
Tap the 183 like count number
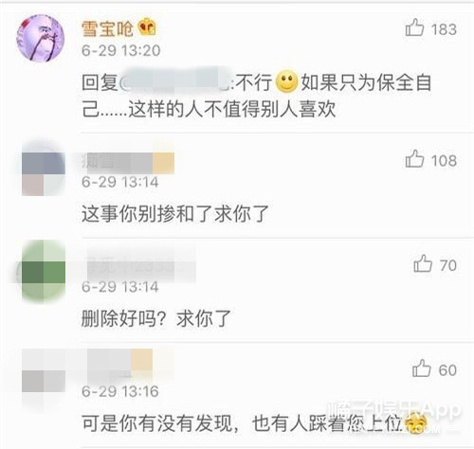tap(444, 29)
